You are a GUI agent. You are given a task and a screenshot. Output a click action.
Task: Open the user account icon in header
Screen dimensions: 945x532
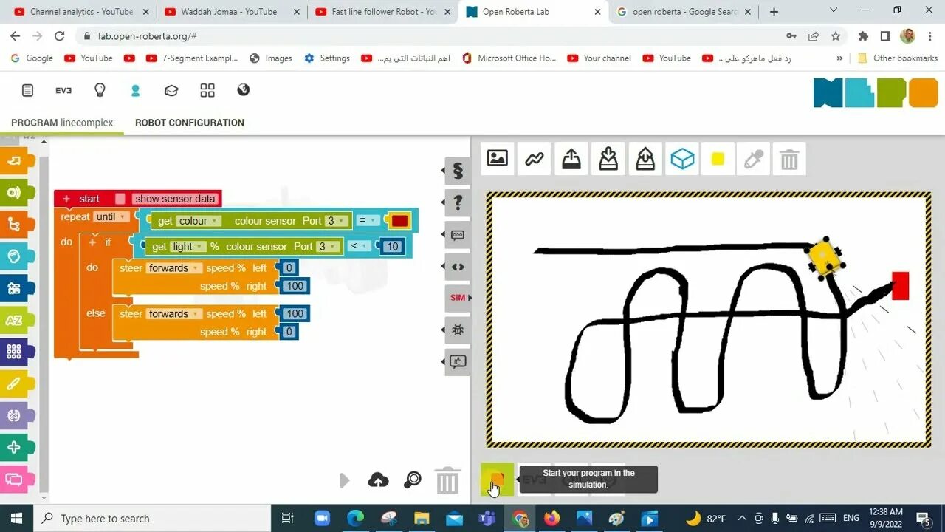(135, 90)
